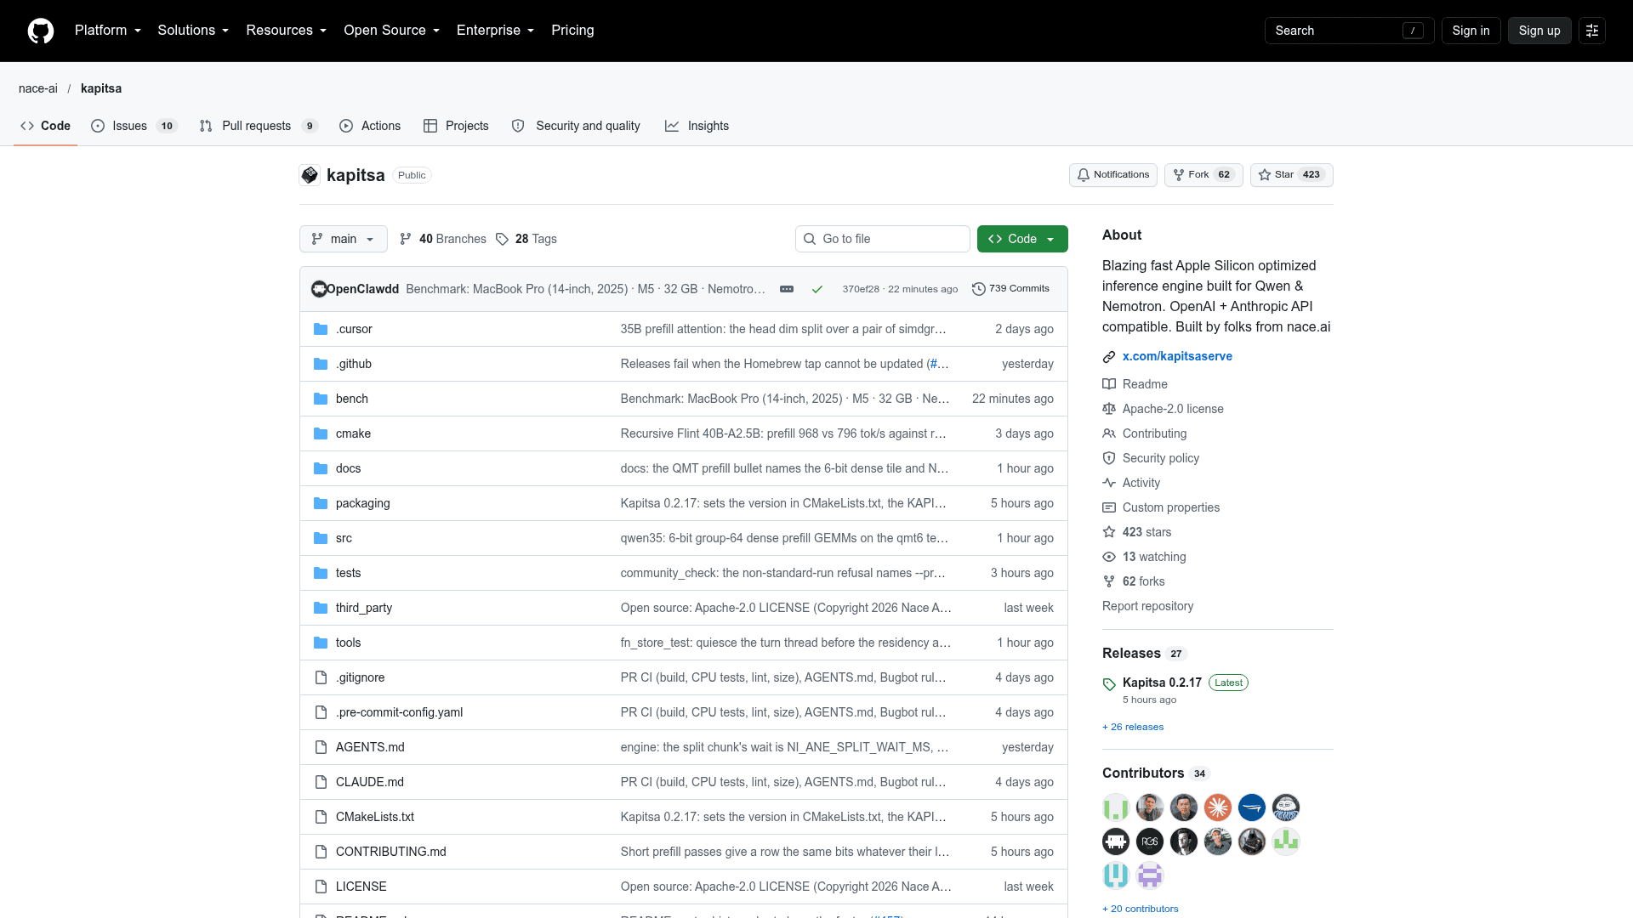This screenshot has height=918, width=1633.
Task: Open the src folder
Action: (344, 538)
